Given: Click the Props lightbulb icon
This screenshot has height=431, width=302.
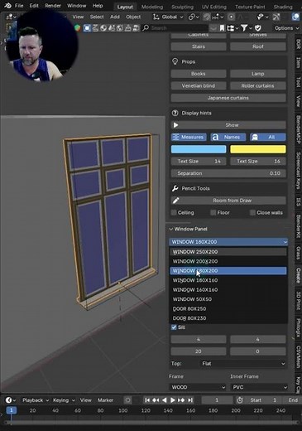Looking at the screenshot, I should (x=175, y=61).
